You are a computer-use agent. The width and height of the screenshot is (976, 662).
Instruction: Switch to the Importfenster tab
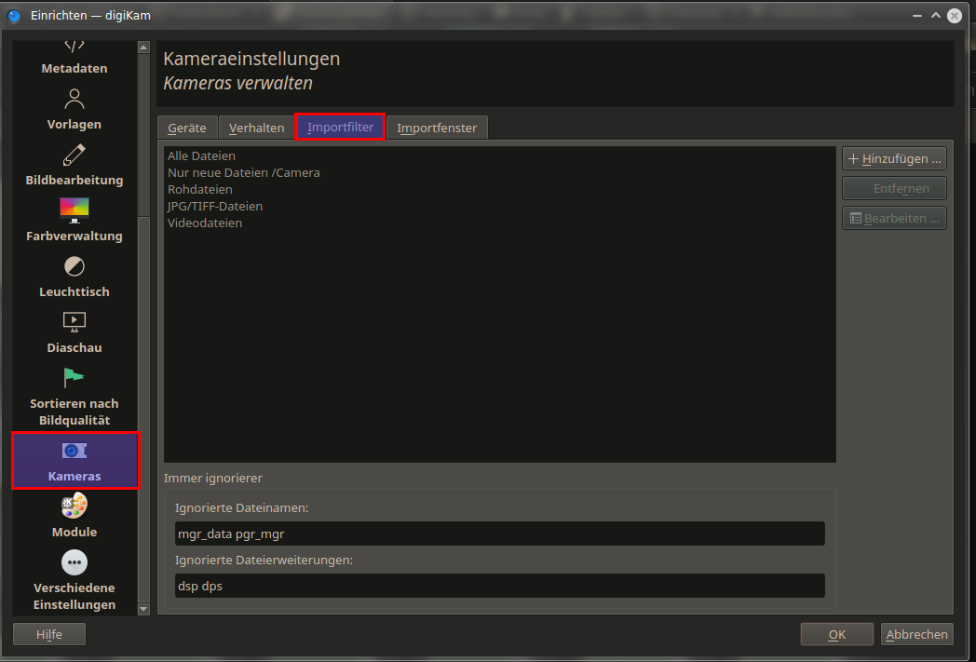click(x=437, y=128)
